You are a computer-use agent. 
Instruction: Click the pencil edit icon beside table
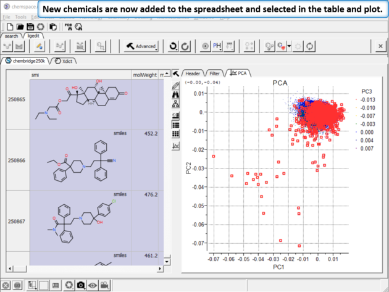click(176, 85)
